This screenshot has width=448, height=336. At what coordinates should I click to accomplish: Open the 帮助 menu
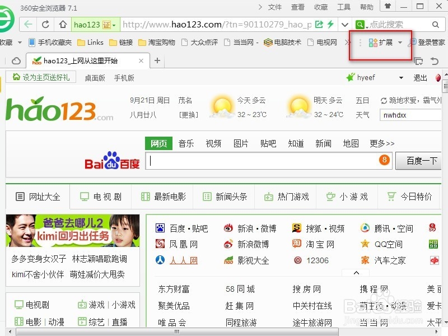click(367, 7)
